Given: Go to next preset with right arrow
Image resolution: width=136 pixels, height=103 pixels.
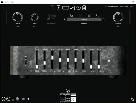Looking at the screenshot, I should (x=104, y=19).
